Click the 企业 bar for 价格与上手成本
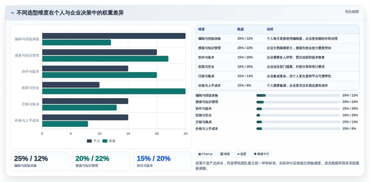Image resolution: width=370 pixels, height=182 pixels. tap(65, 124)
